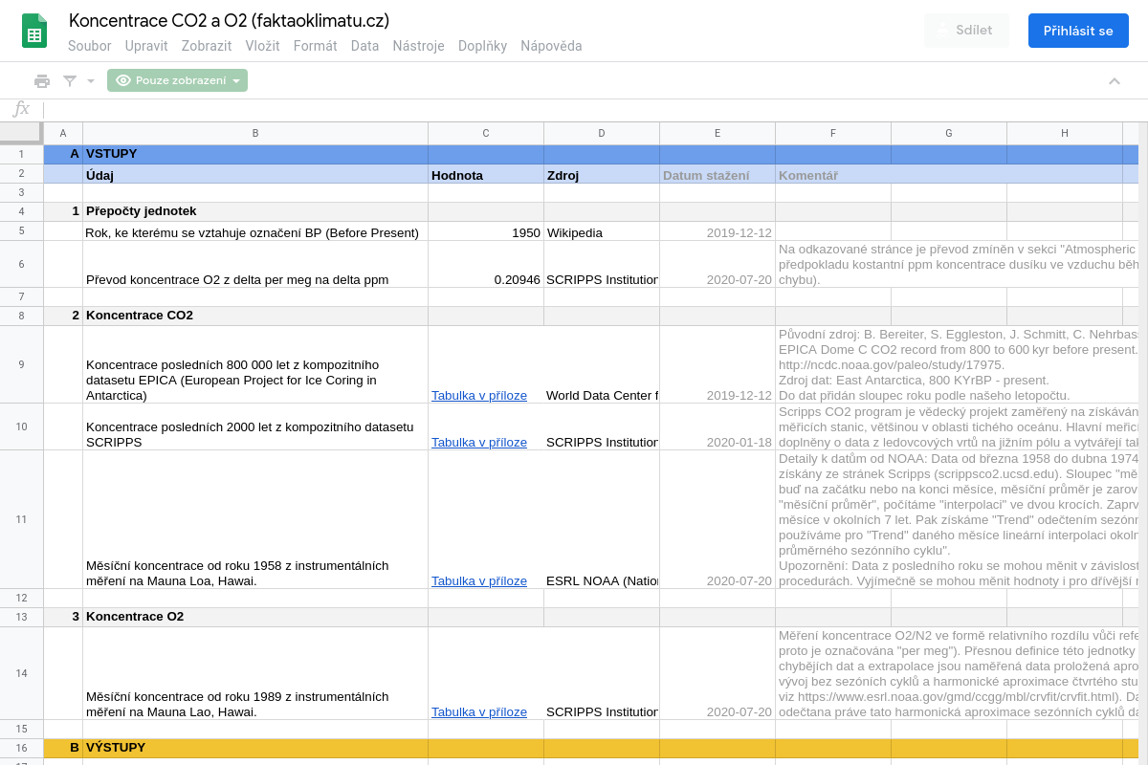
Task: Select the date cell 2020-01-18
Action: click(x=717, y=426)
